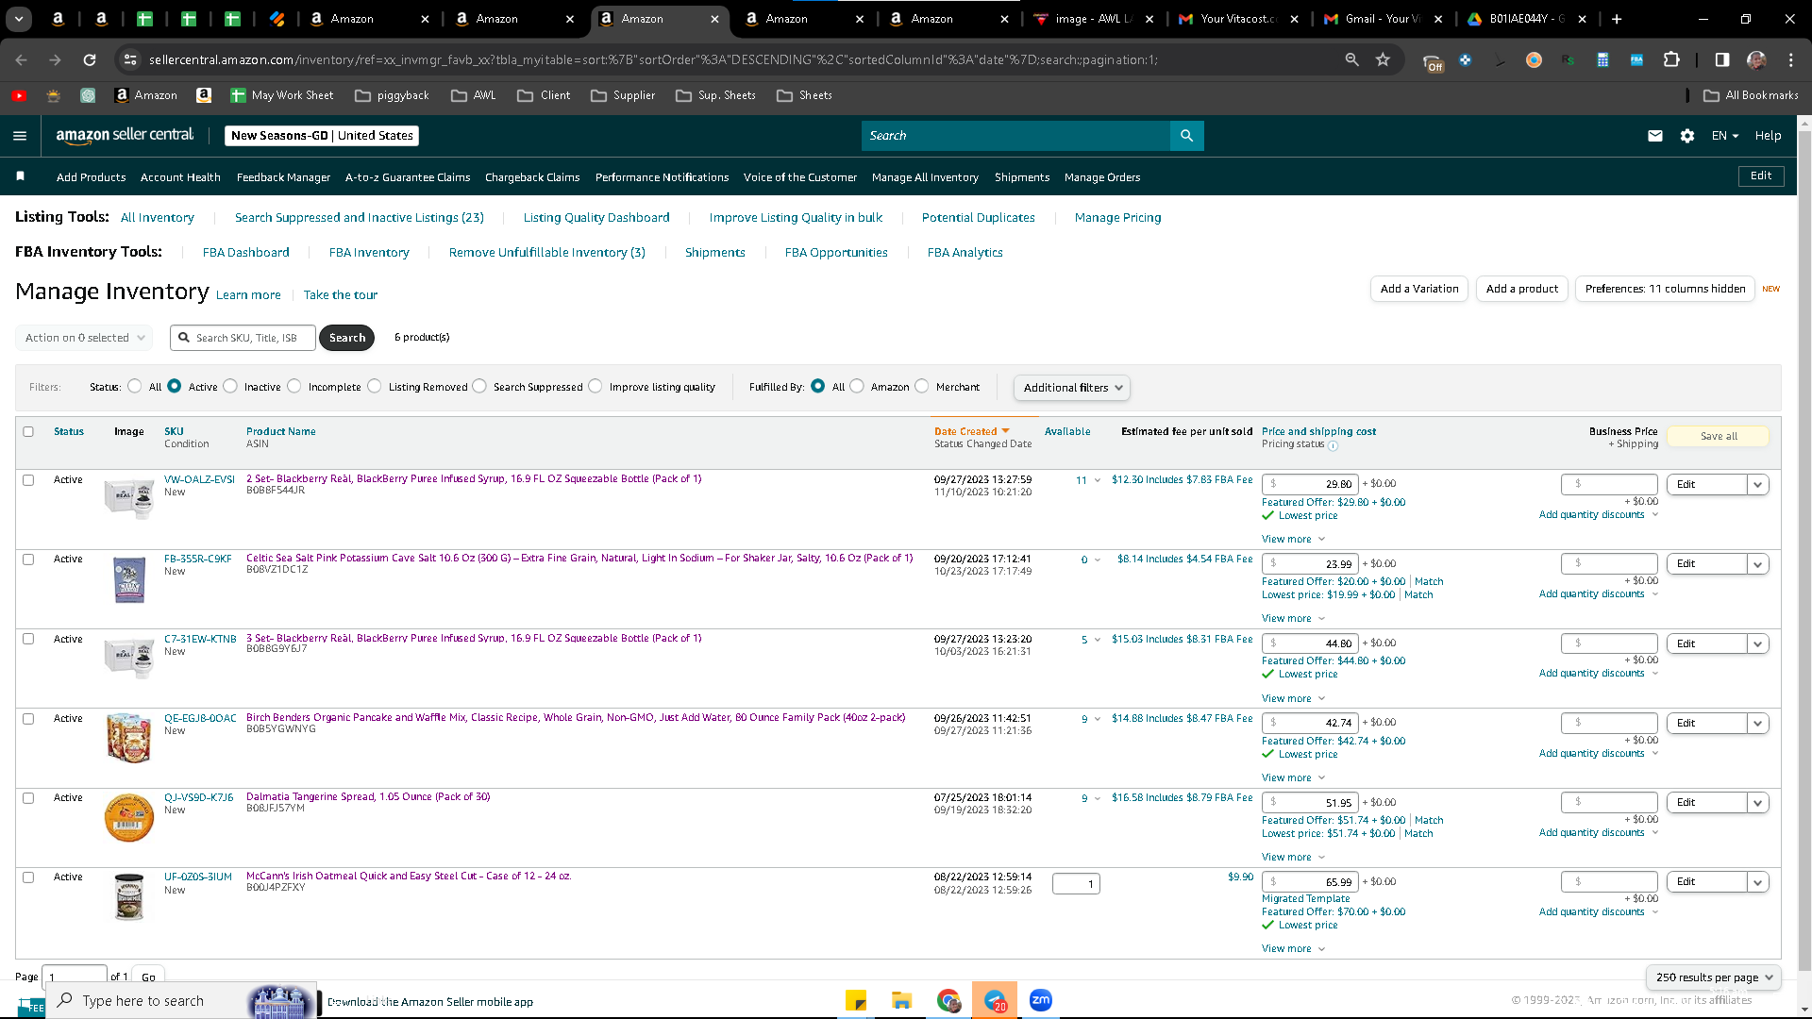Click the bookmark flag icon in navigation bar
The height and width of the screenshot is (1019, 1812).
click(x=21, y=176)
